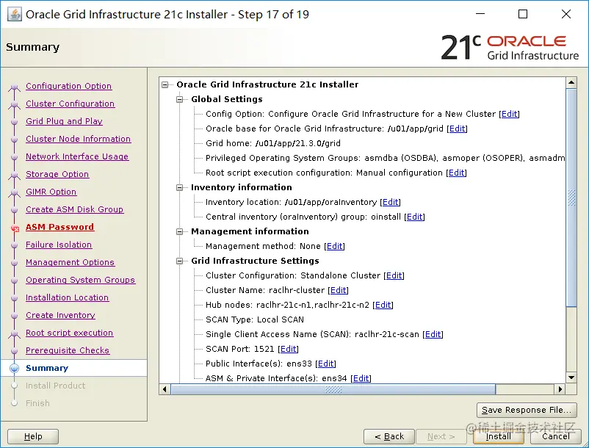Go to the Cluster Configuration step
Image resolution: width=589 pixels, height=448 pixels.
[x=71, y=104]
